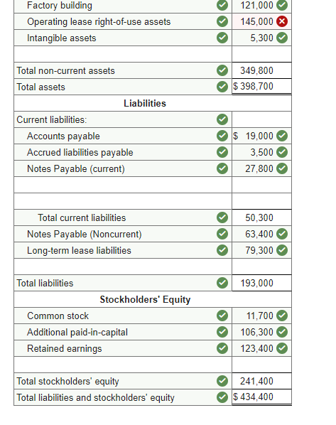Screen dimensions: 336x425
Task: Click green check next to Total liabilities label
Action: click(222, 283)
